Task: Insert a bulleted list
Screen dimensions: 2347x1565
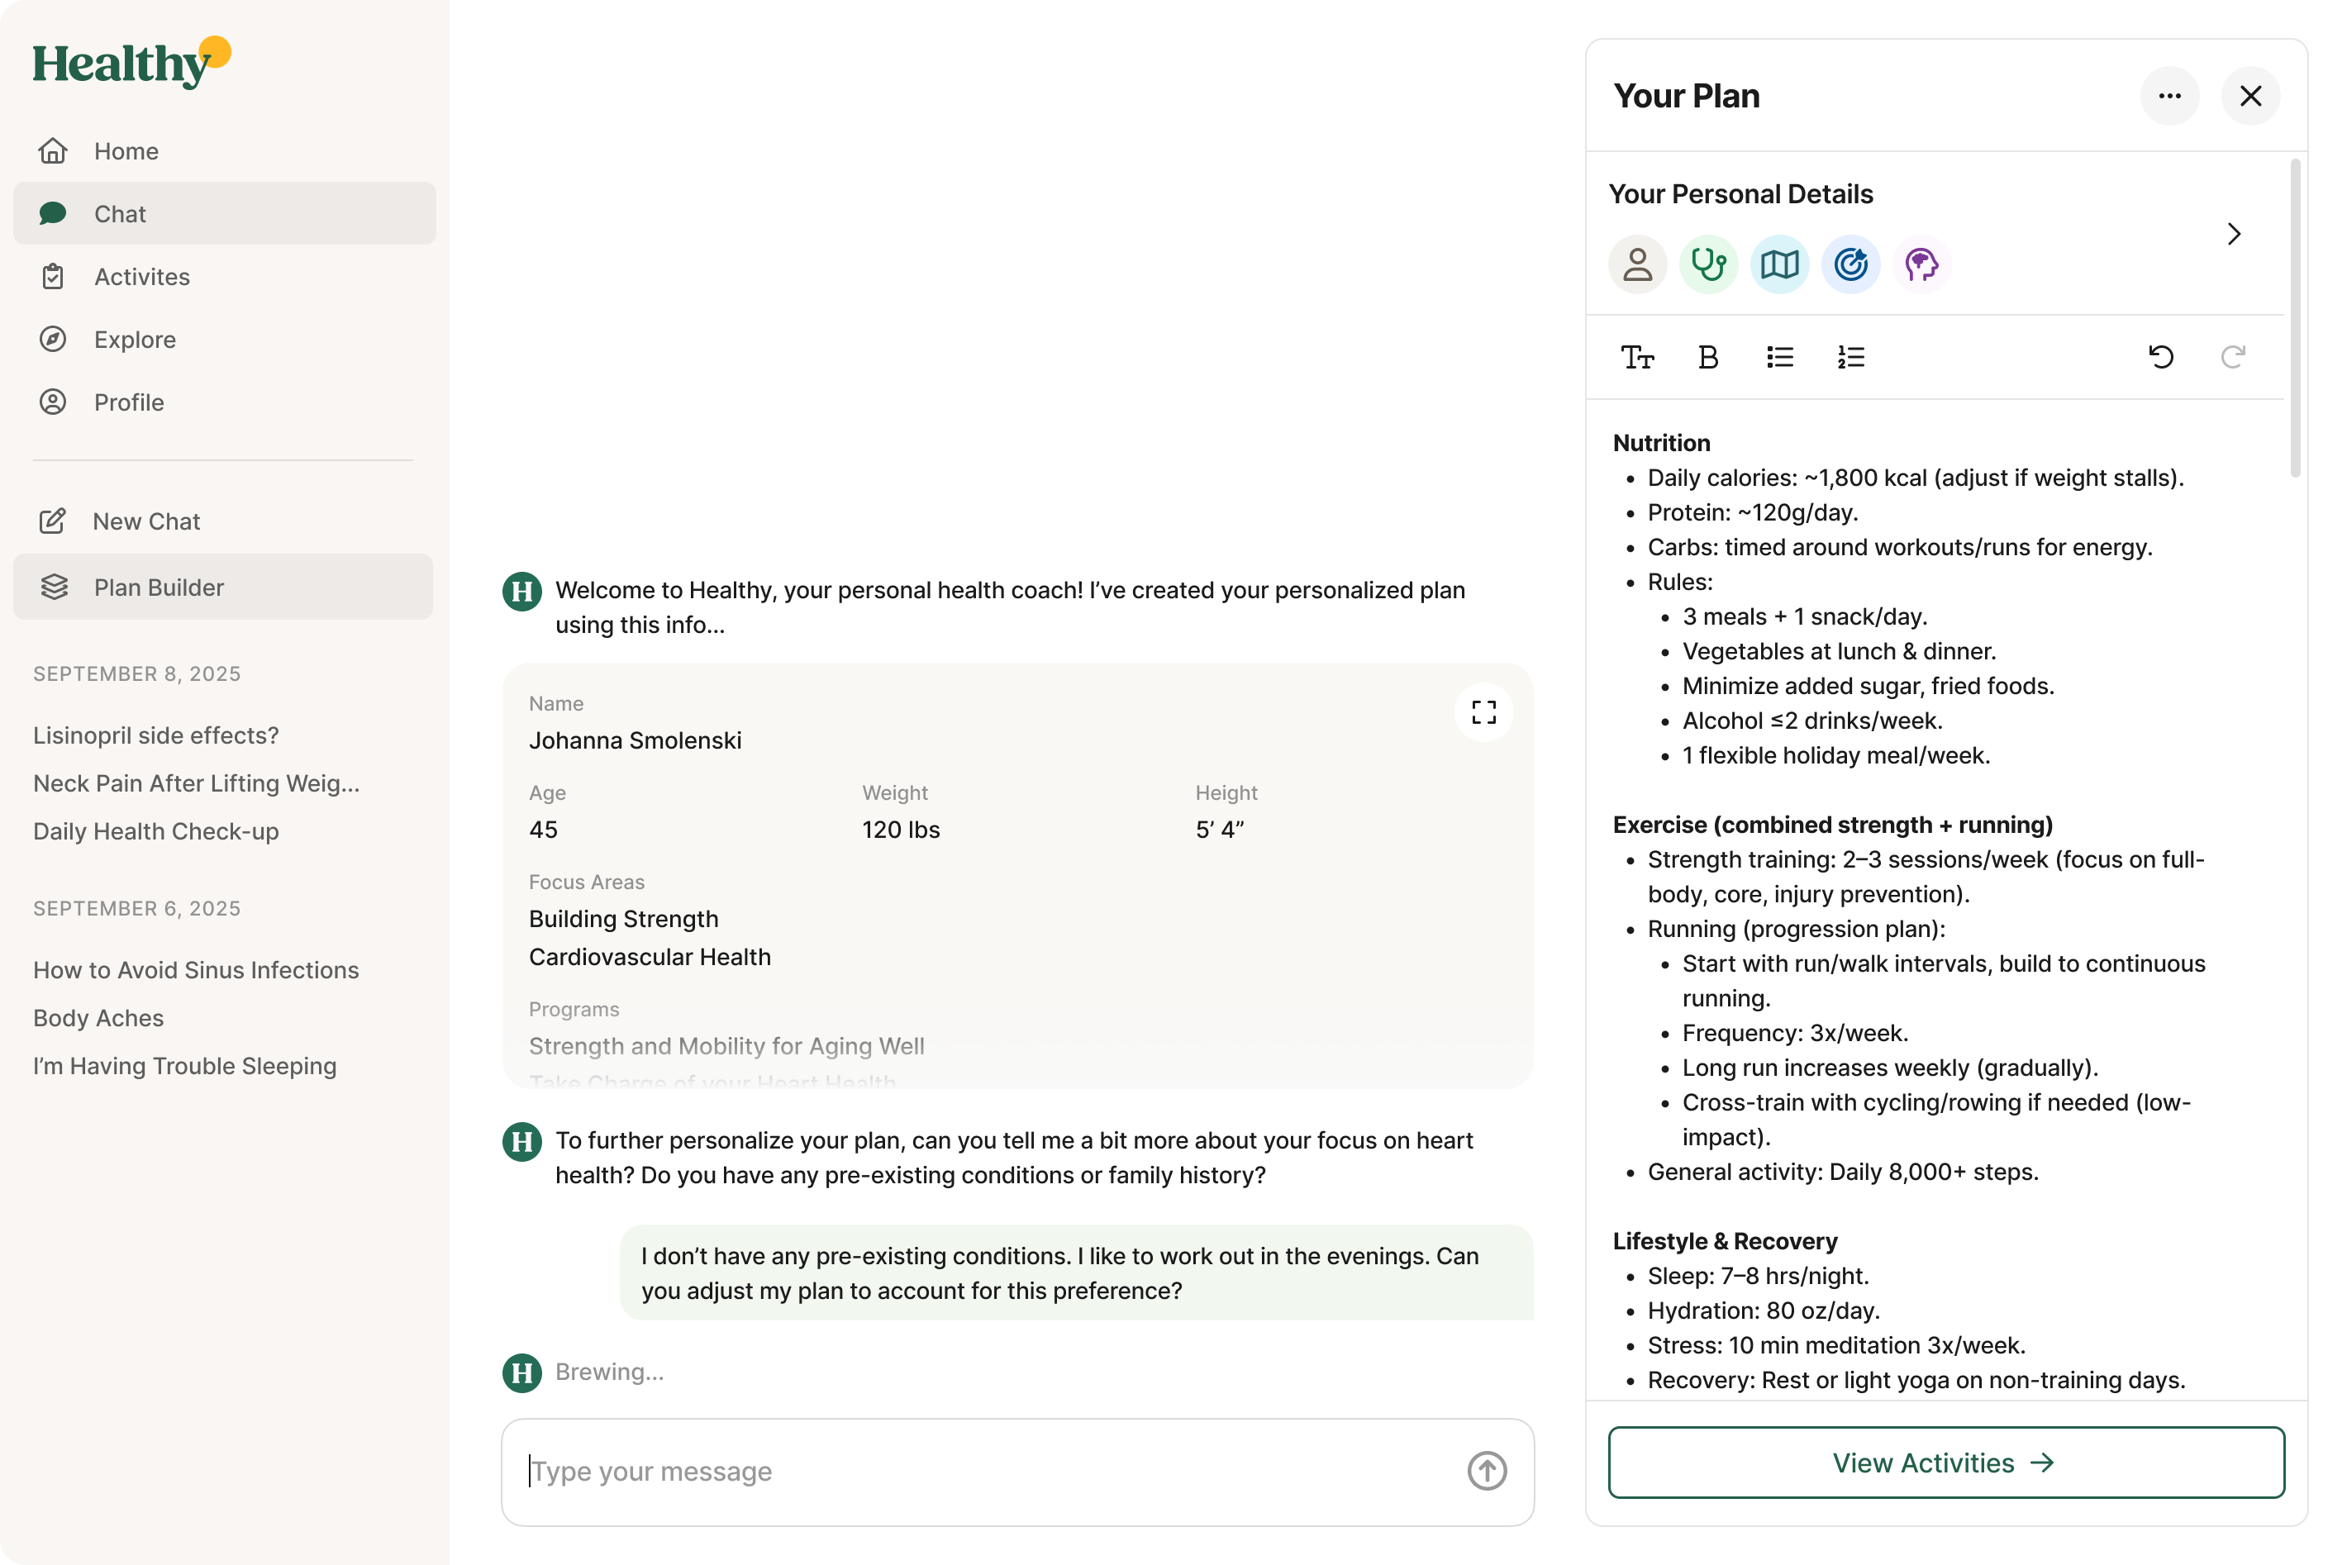Action: pyautogui.click(x=1780, y=357)
